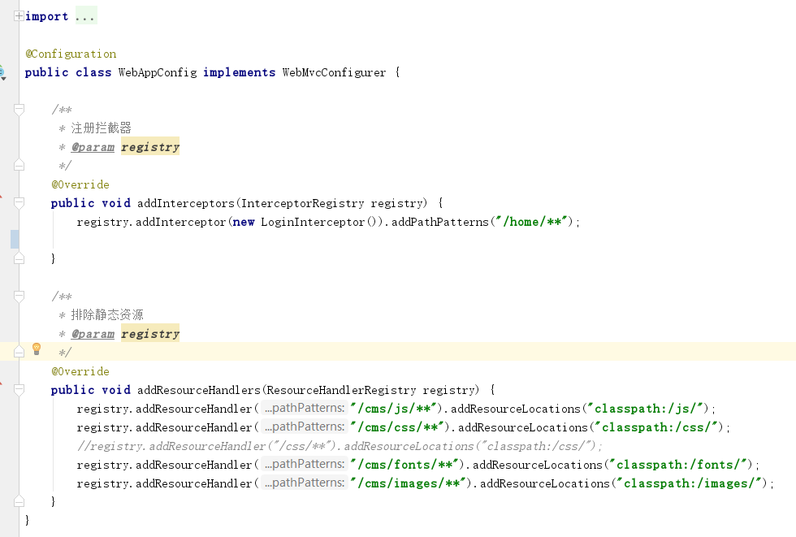Click the WebMvcConfigurer interface name
The image size is (796, 537).
pos(334,72)
